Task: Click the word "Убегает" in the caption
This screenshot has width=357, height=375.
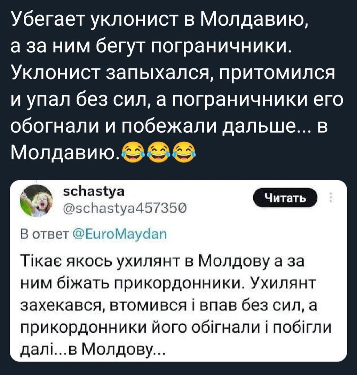Action: point(49,23)
